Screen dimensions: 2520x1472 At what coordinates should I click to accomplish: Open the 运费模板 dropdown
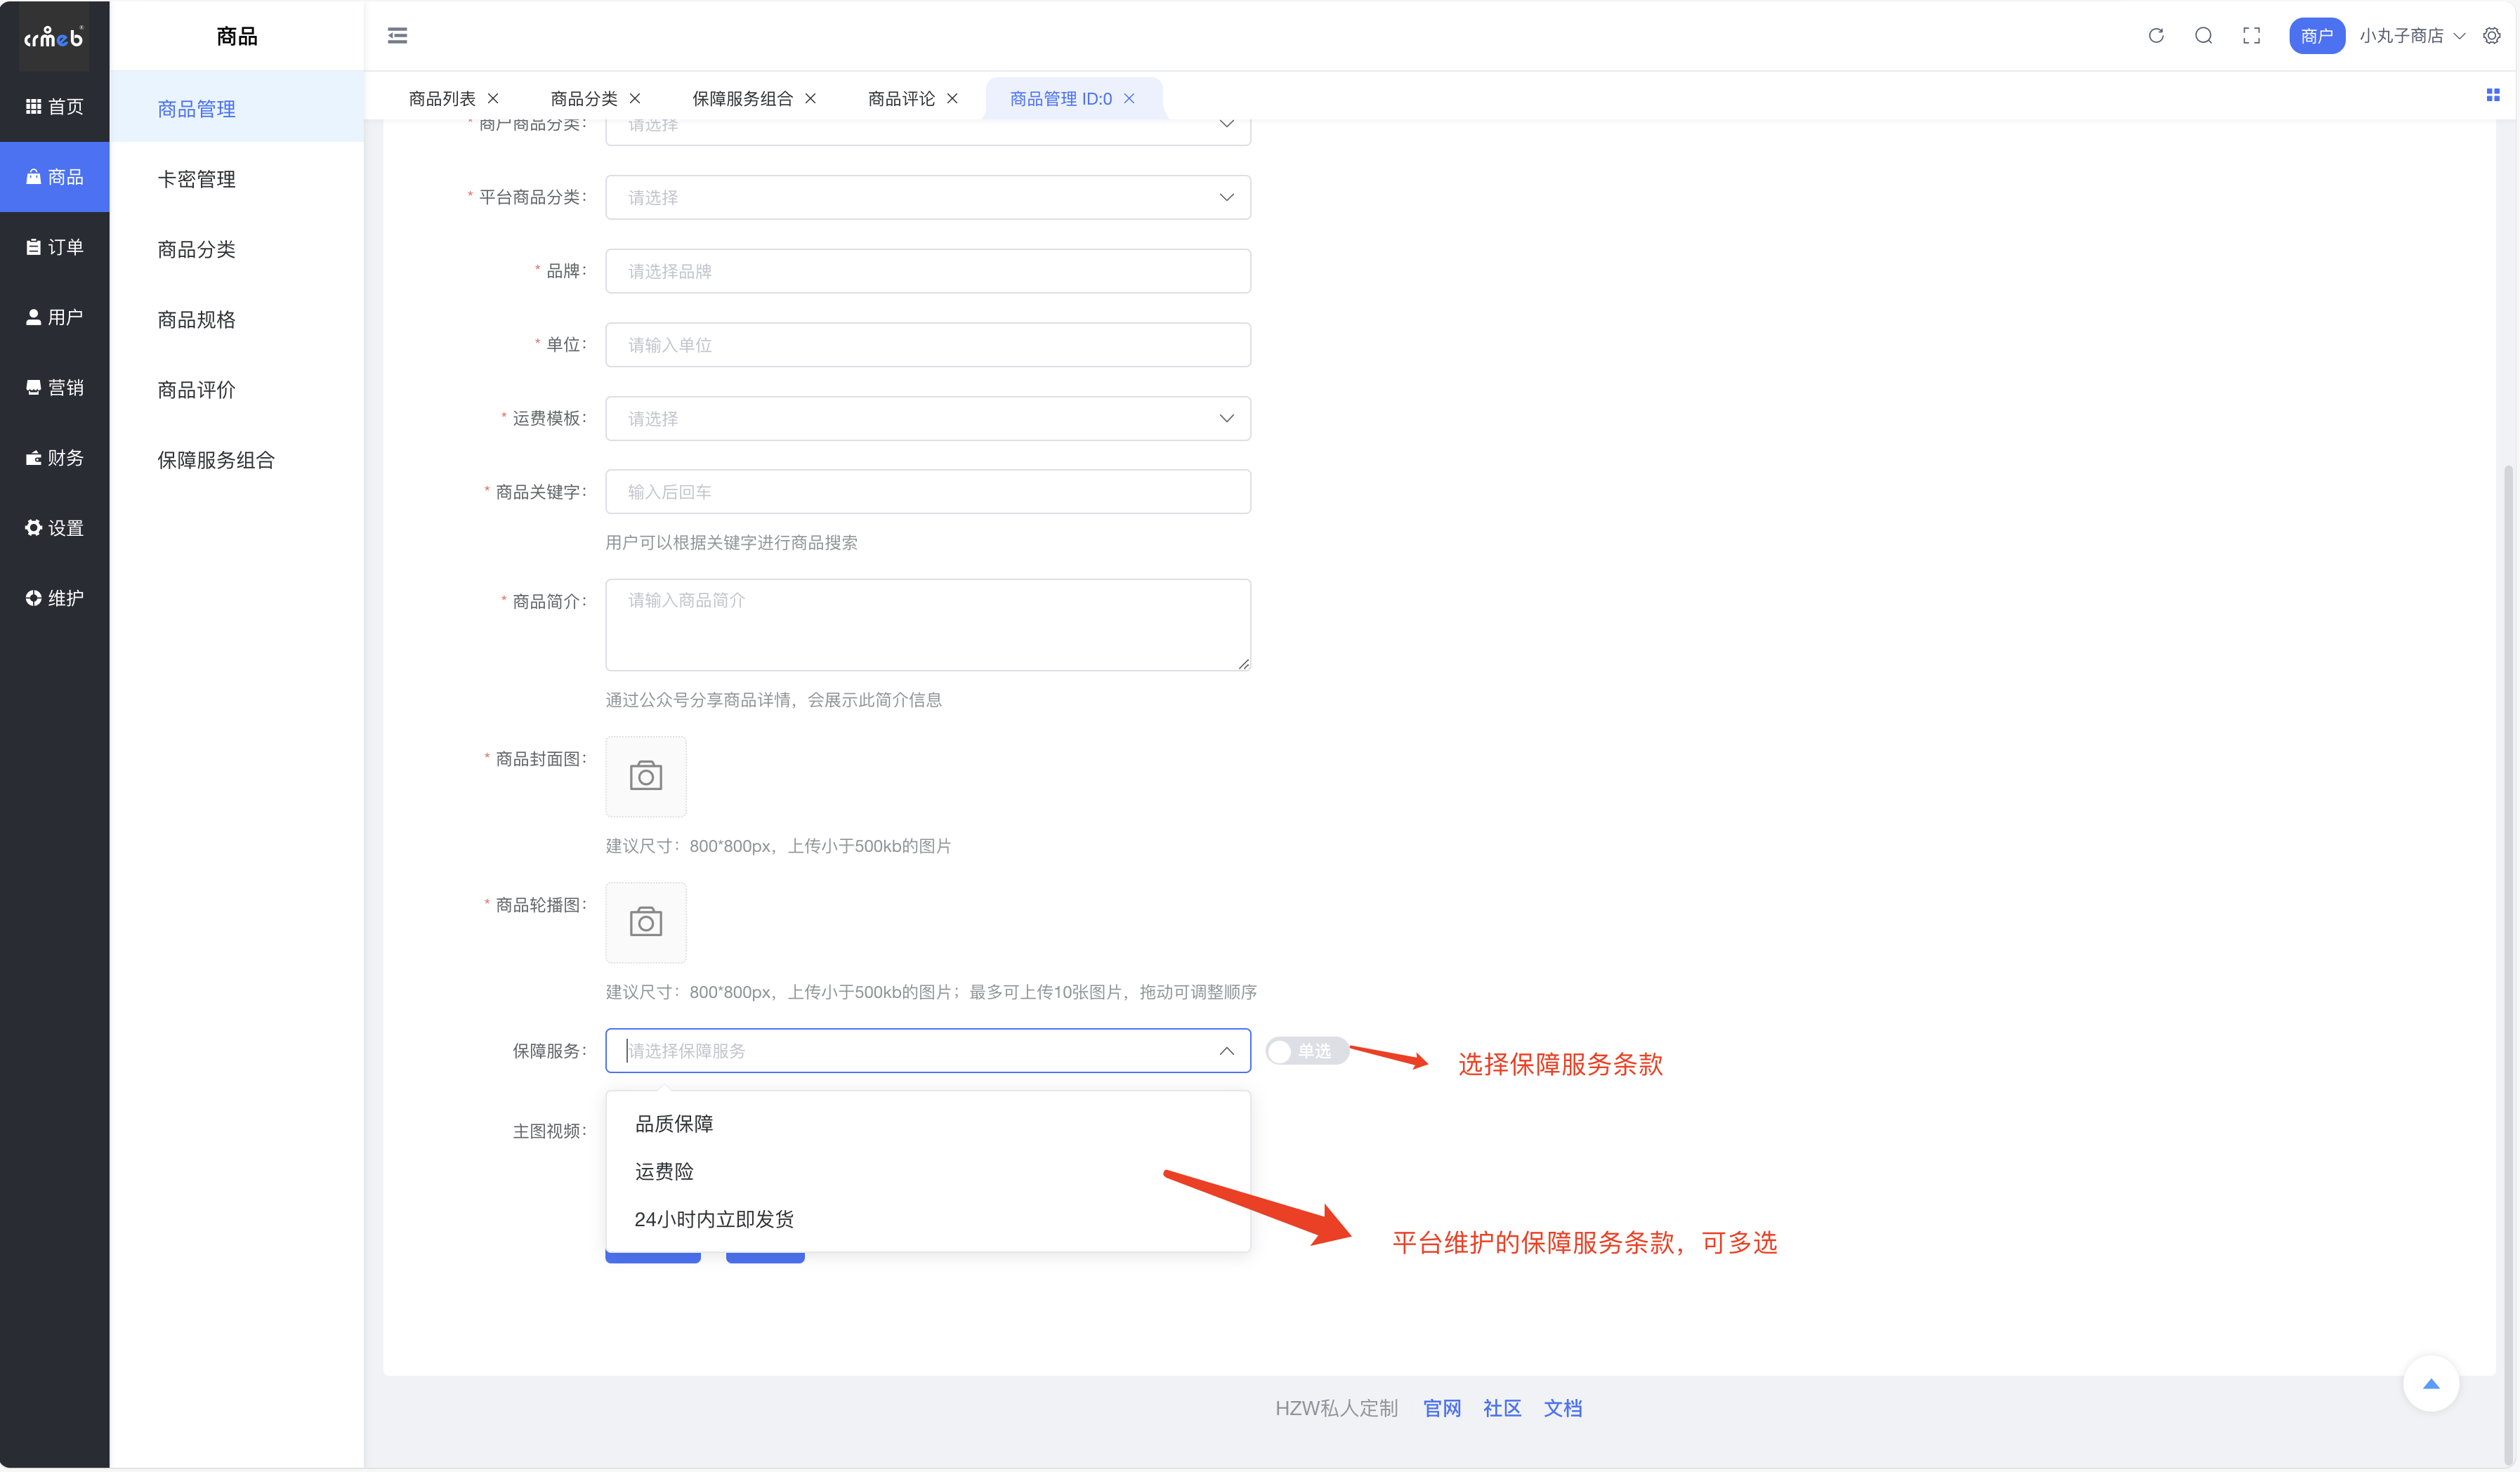tap(927, 418)
